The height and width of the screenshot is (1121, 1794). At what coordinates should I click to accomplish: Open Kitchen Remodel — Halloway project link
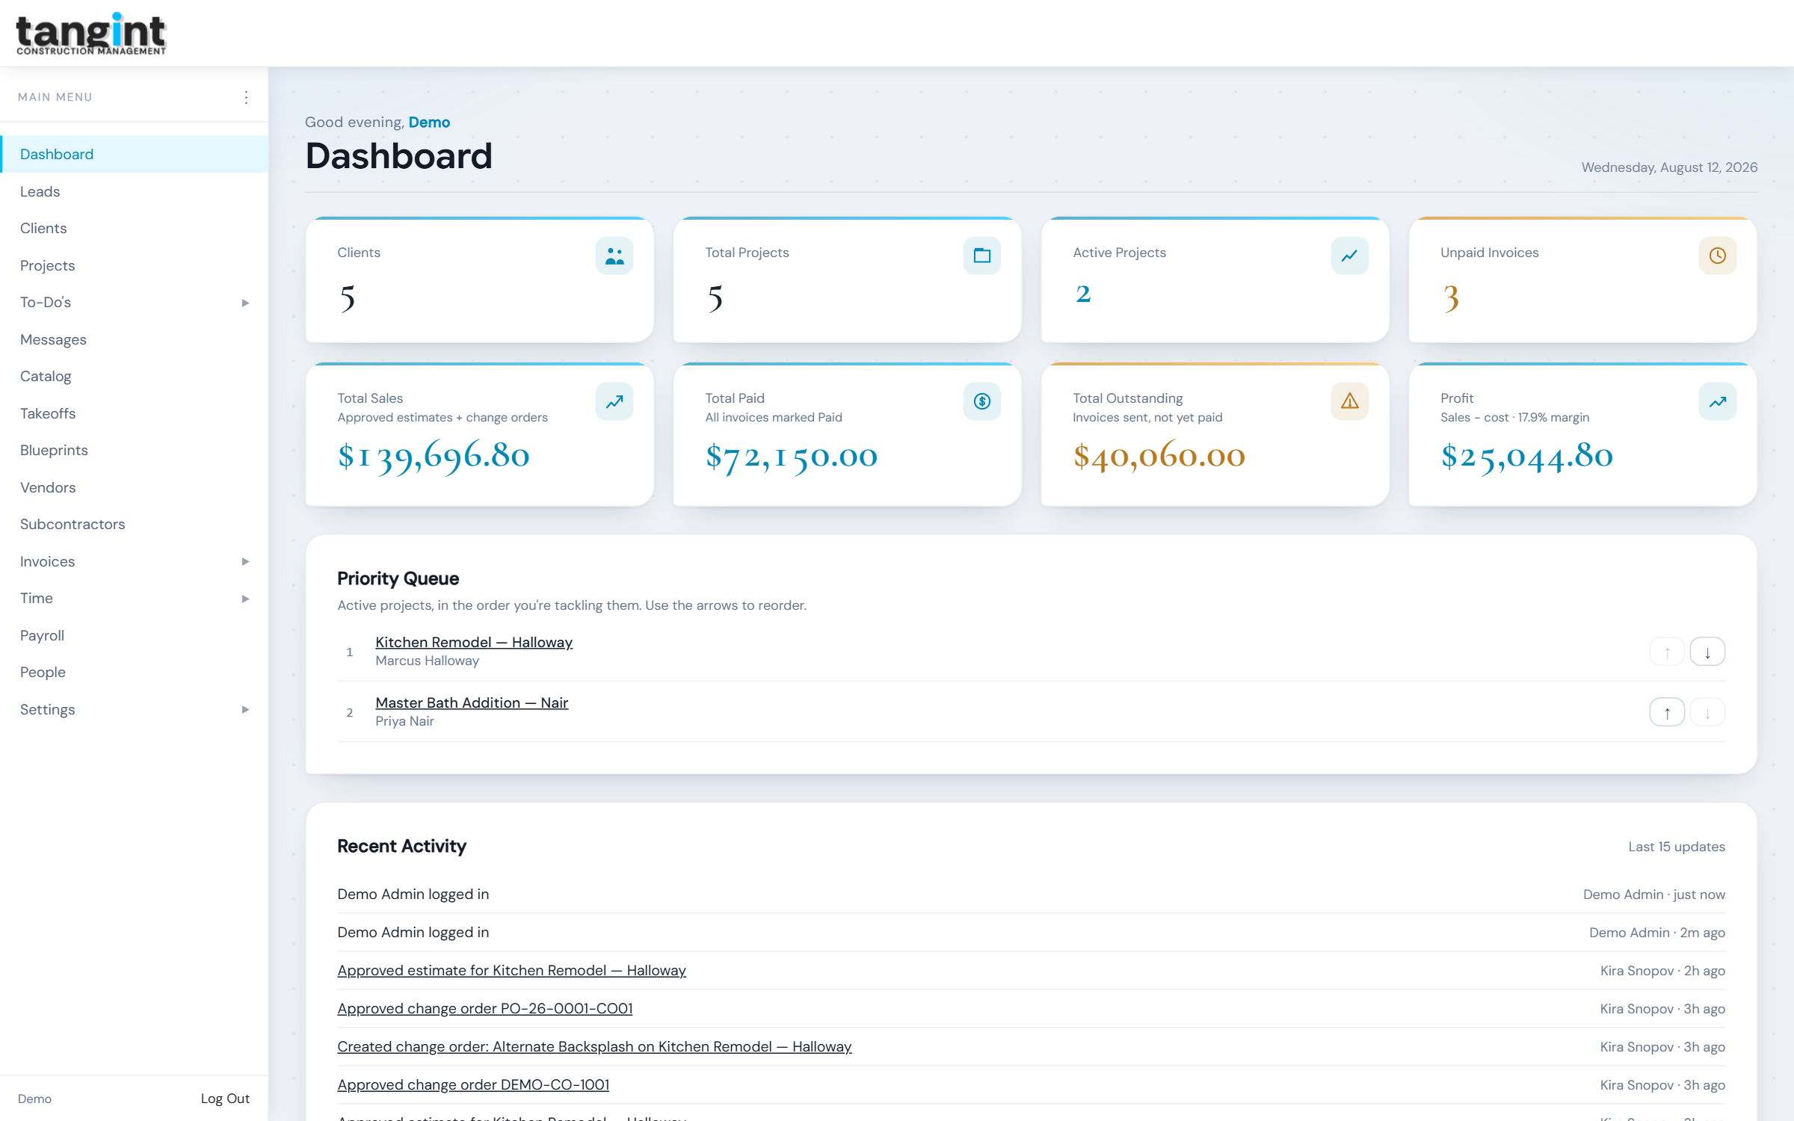pos(474,642)
